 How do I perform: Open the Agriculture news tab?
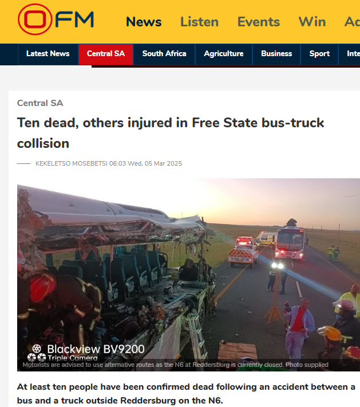(224, 54)
